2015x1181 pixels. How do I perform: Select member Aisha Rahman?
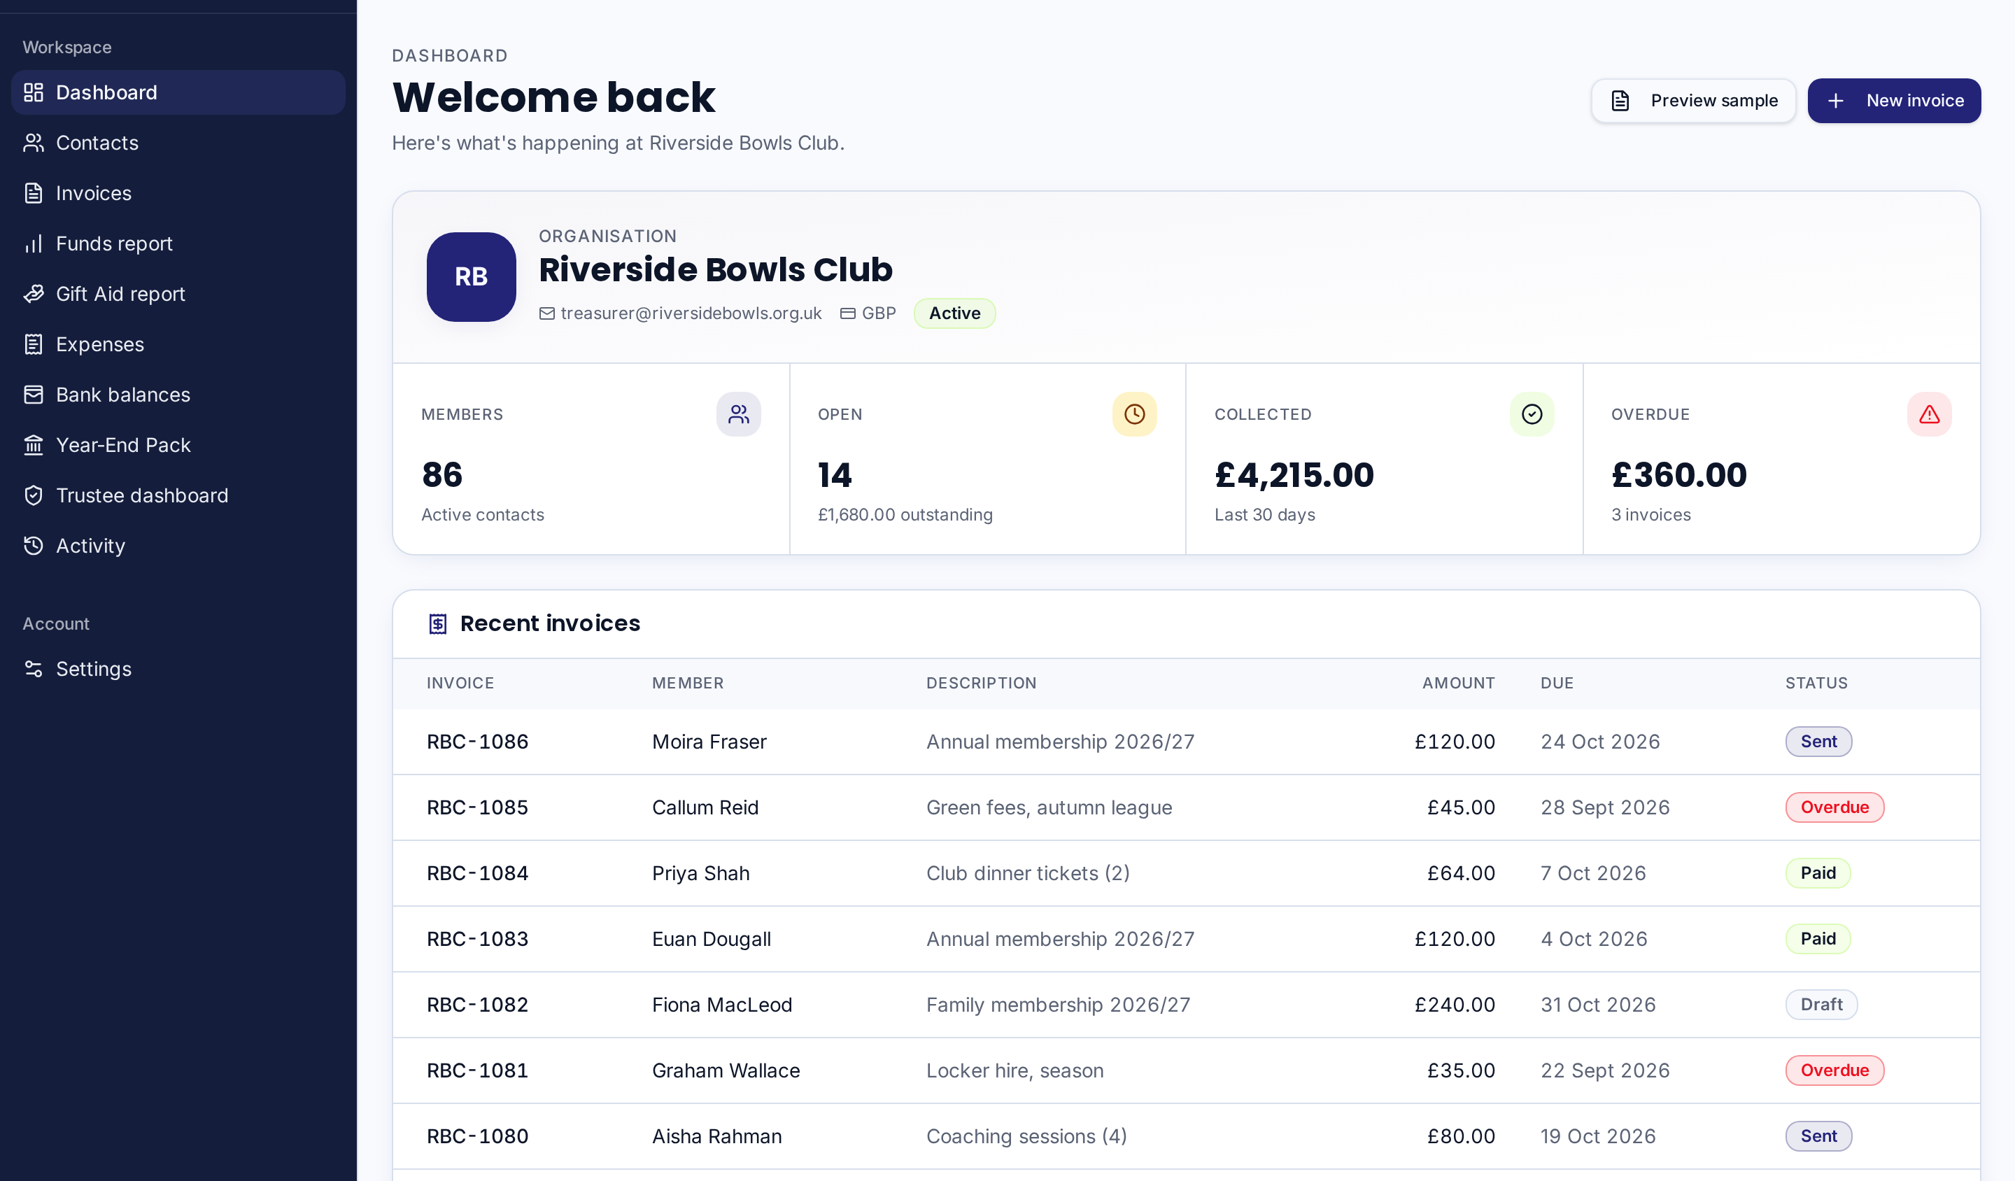pyautogui.click(x=716, y=1136)
